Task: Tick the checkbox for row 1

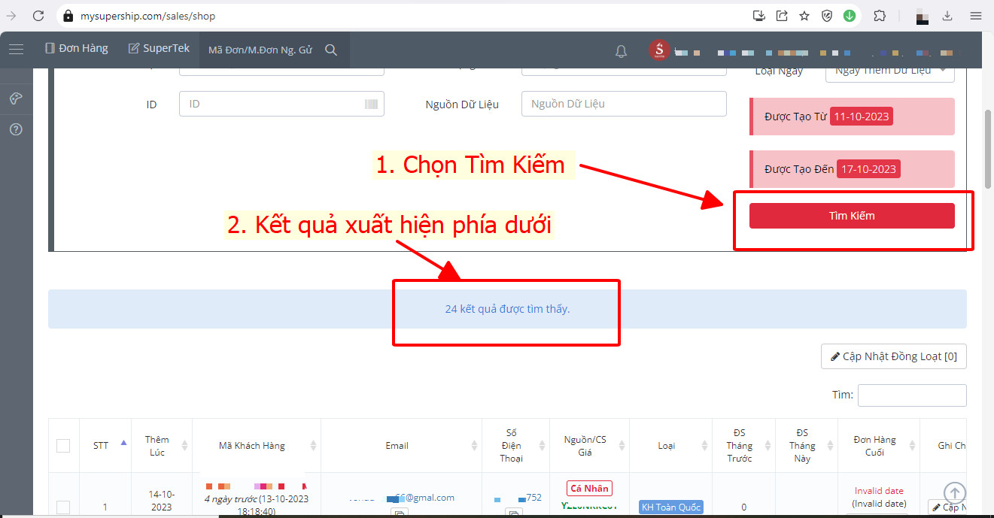Action: coord(63,507)
